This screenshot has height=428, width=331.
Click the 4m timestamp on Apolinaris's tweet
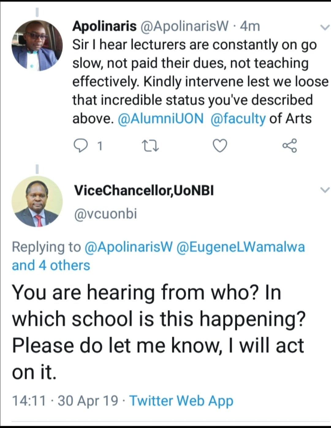(x=250, y=26)
